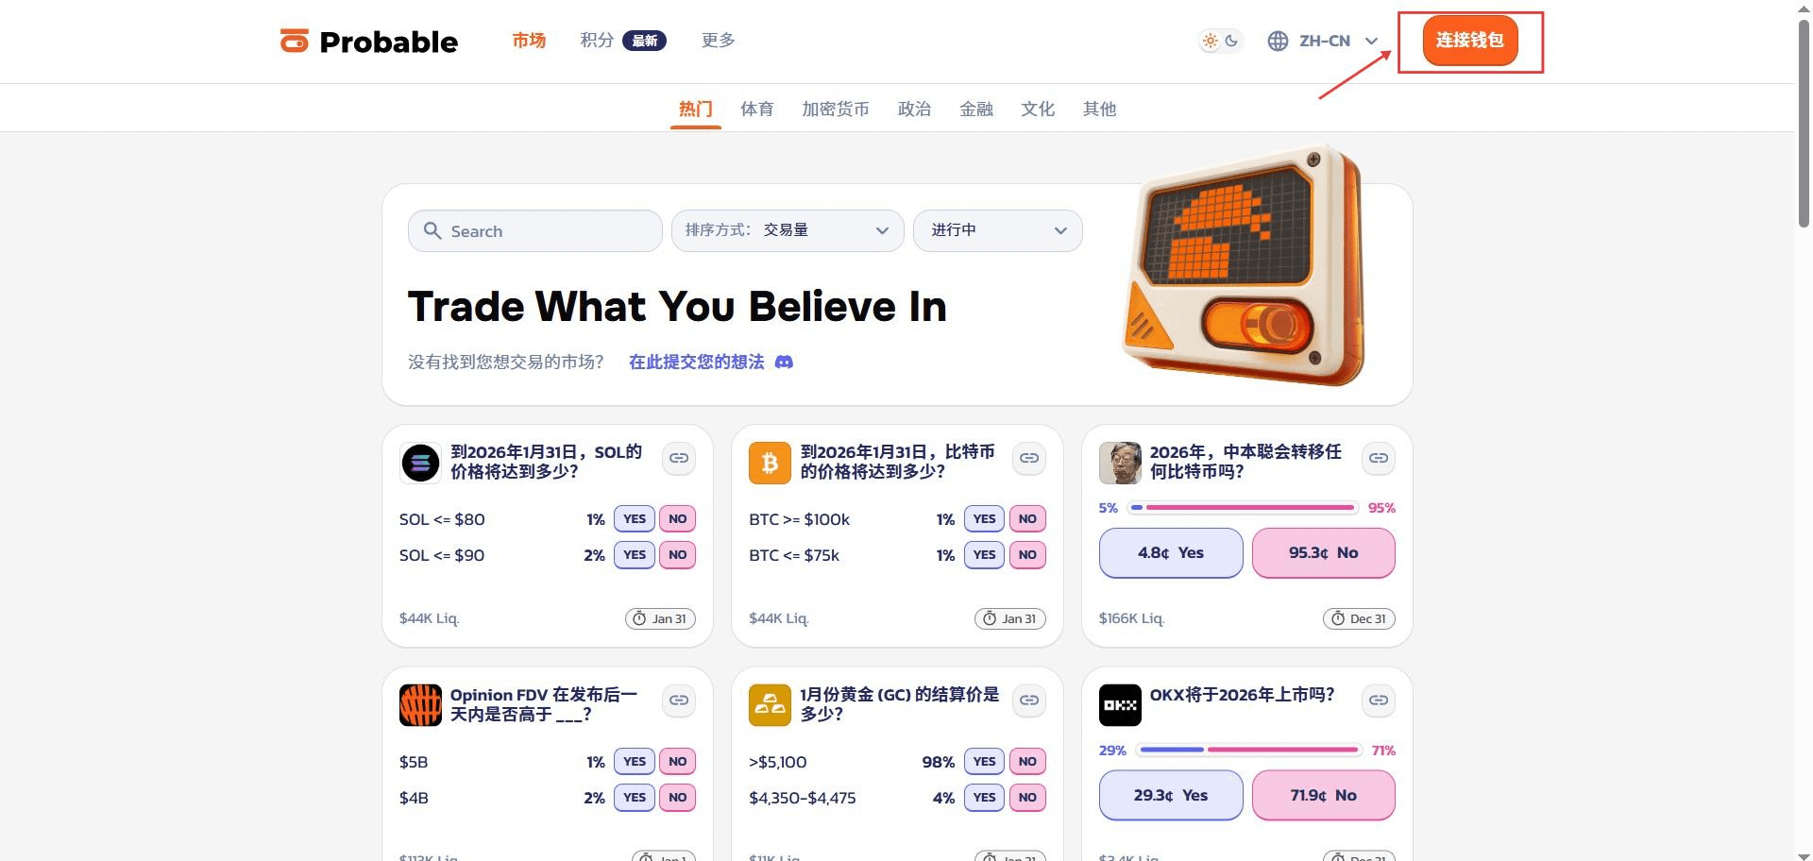Switch to dark theme moon icon

coord(1232,41)
